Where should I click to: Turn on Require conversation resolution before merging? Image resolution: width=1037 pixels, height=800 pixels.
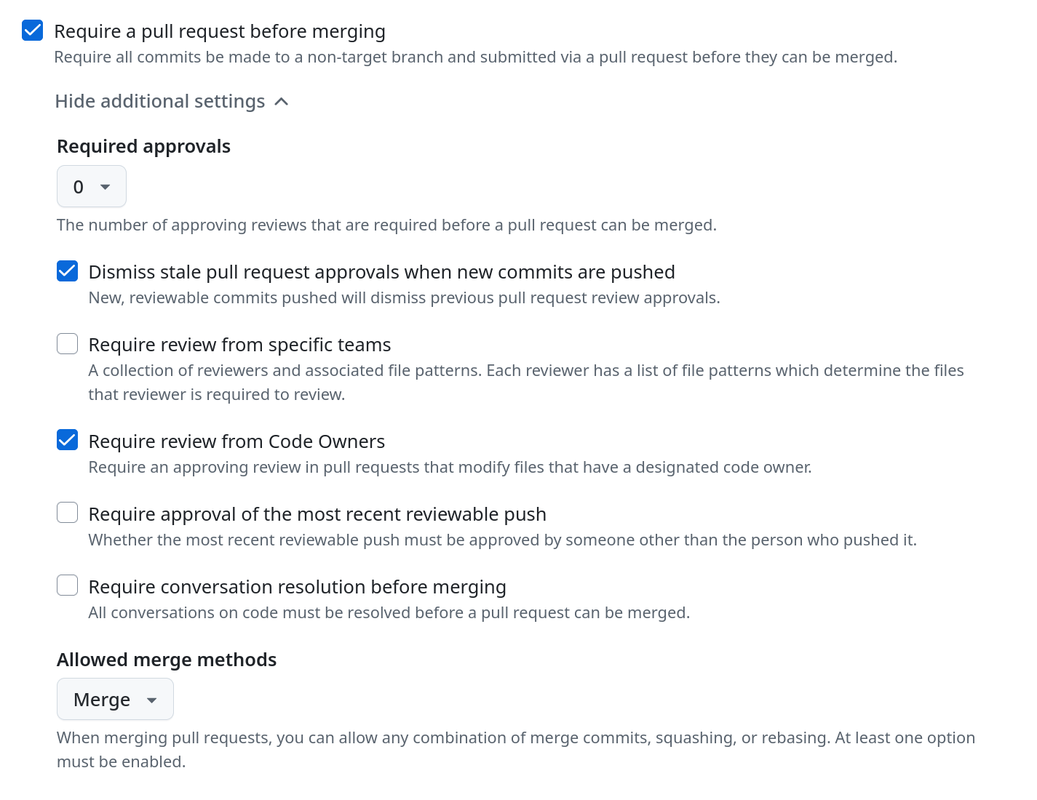tap(67, 585)
